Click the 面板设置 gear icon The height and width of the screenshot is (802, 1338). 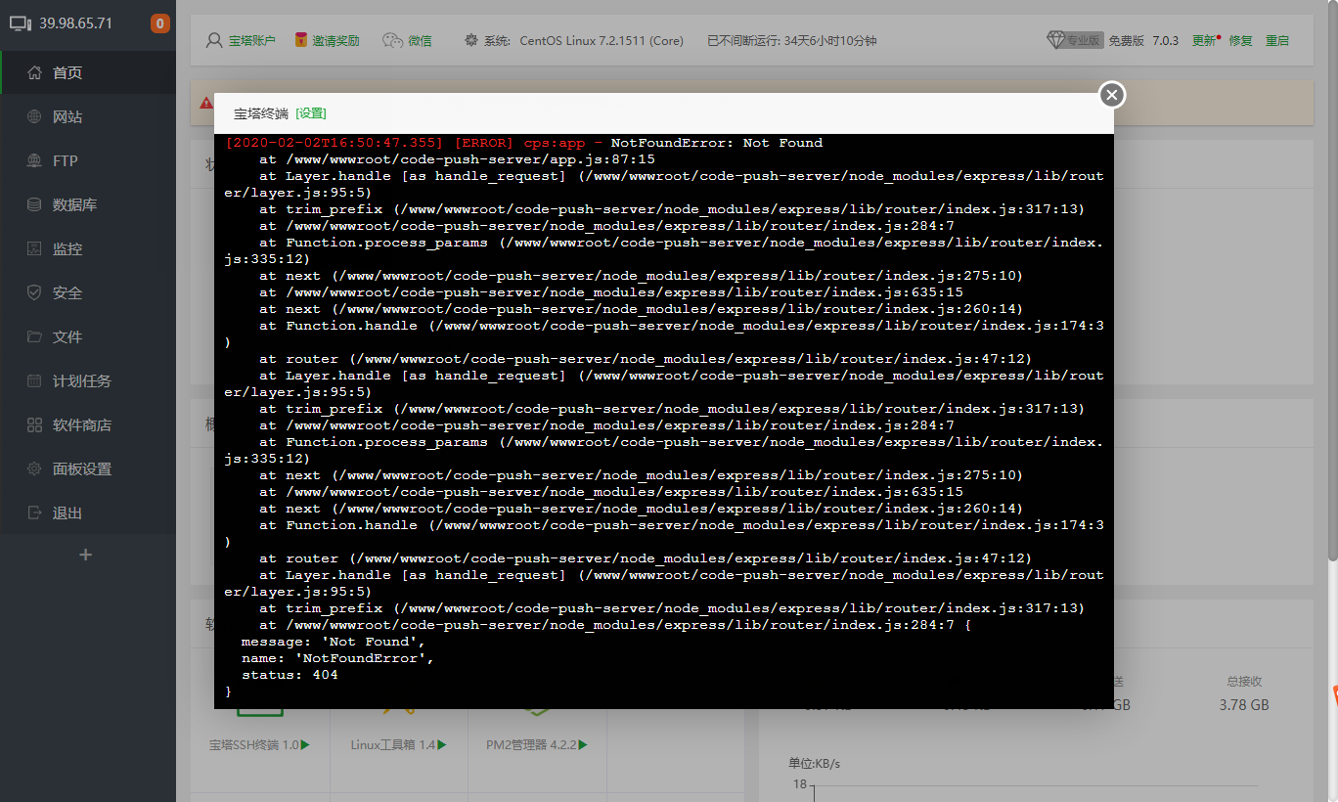[34, 468]
